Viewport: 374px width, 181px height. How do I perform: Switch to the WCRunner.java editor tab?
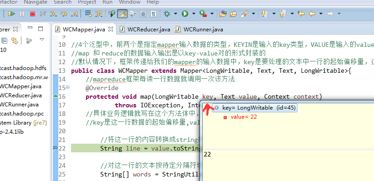199,30
